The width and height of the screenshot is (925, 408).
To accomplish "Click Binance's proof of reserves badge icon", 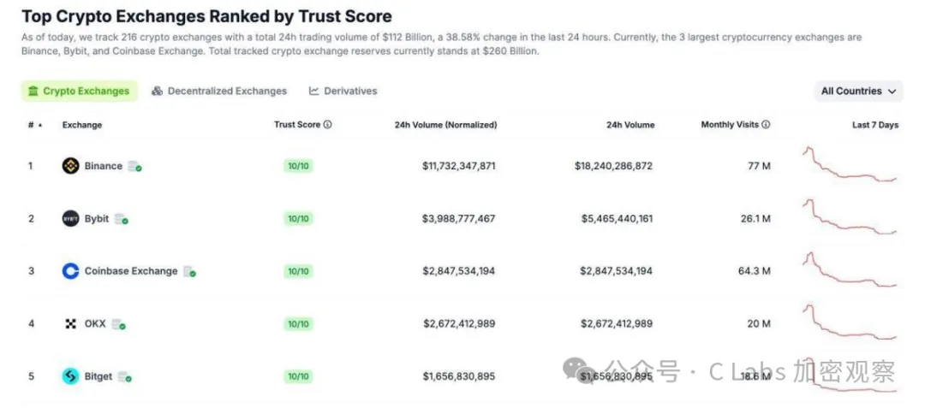I will 134,167.
